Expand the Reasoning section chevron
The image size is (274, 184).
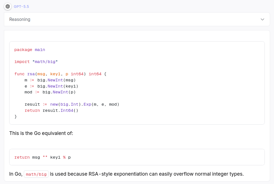tap(262, 19)
